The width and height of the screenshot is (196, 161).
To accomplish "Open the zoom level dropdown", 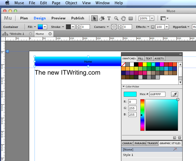I will click(152, 18).
